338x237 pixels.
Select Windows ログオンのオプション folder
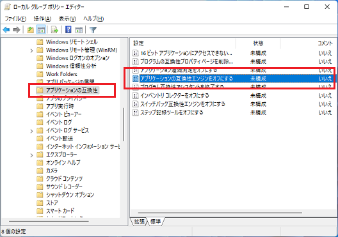(x=77, y=58)
